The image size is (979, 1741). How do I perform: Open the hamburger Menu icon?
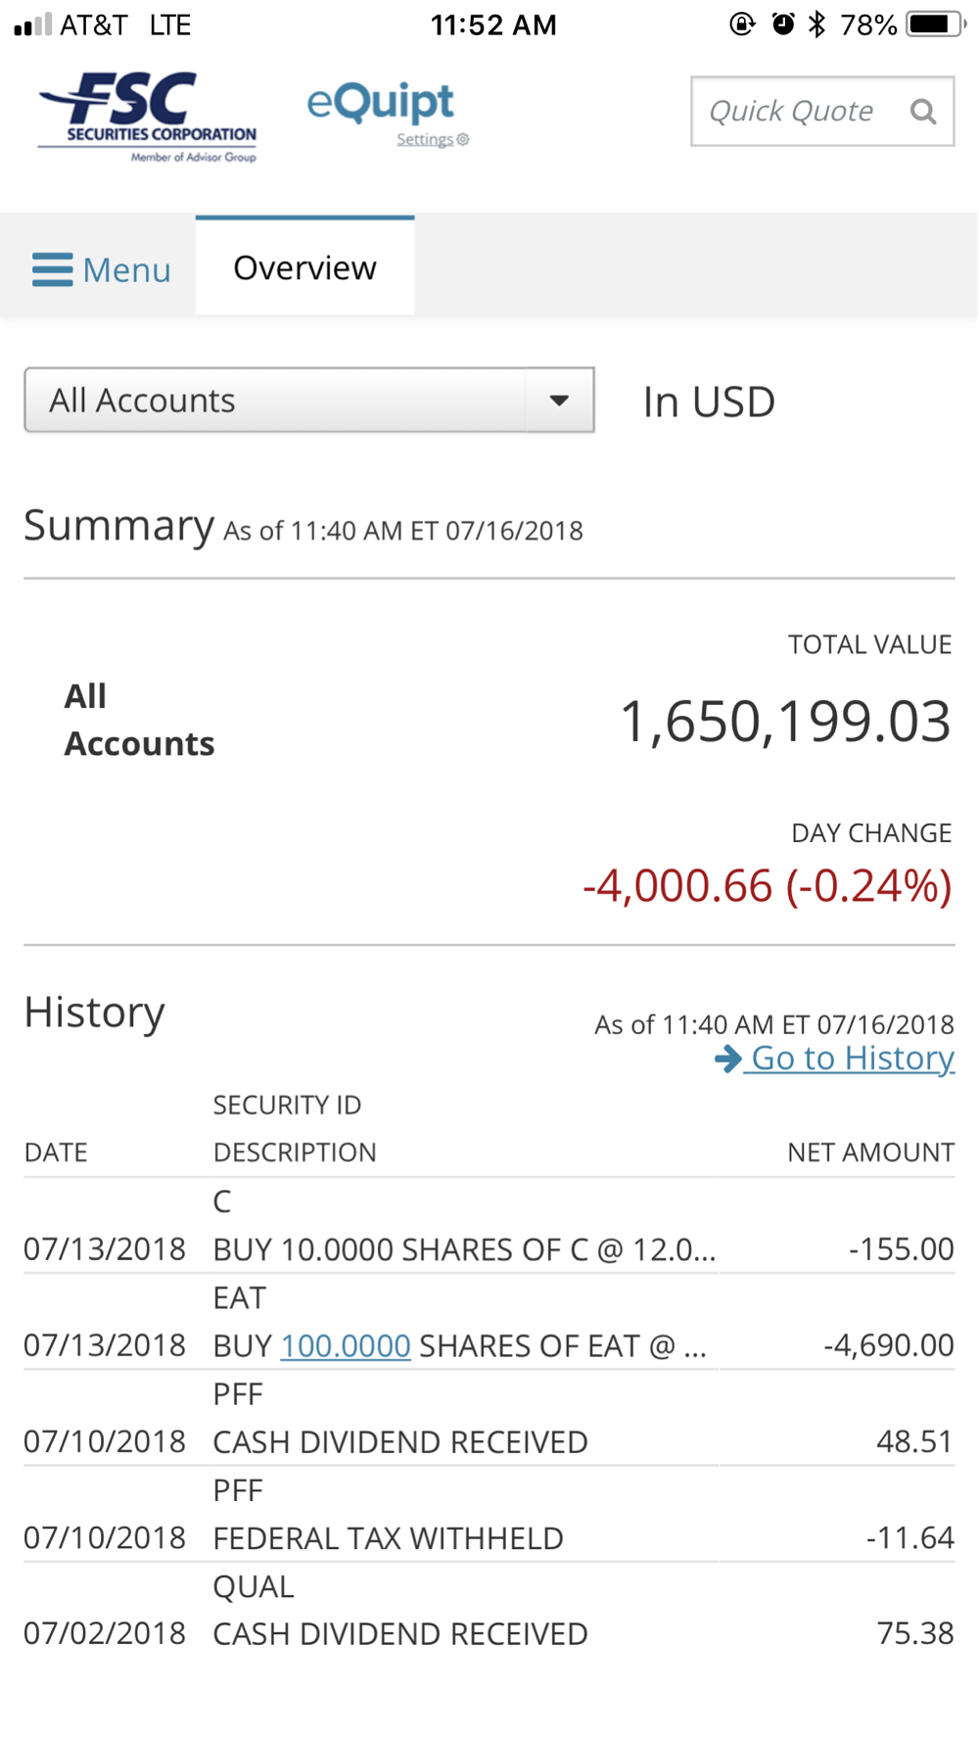pos(53,269)
